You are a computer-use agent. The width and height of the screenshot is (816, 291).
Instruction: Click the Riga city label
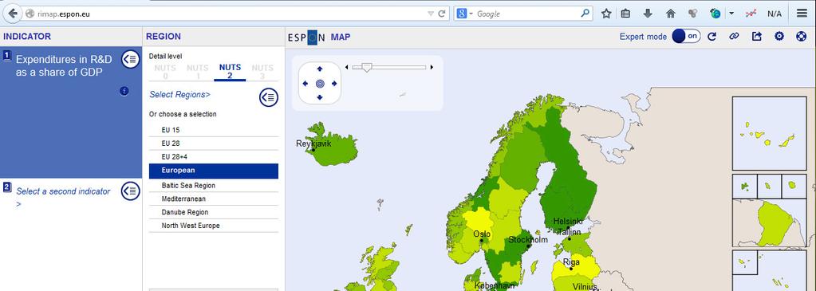coord(571,262)
